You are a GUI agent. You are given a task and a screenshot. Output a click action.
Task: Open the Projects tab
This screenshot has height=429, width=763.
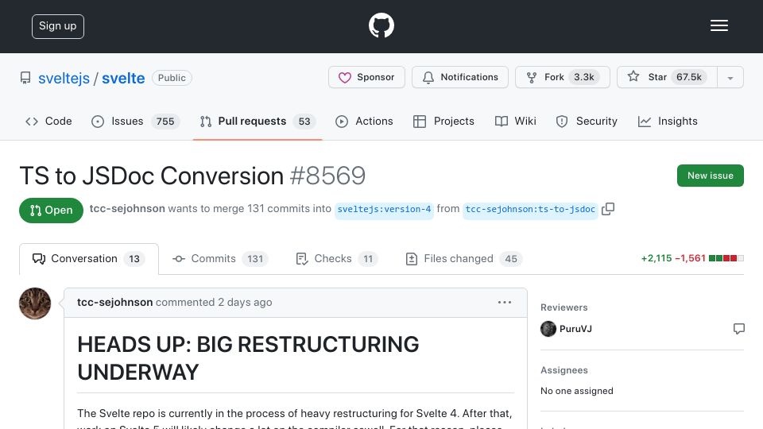point(443,121)
